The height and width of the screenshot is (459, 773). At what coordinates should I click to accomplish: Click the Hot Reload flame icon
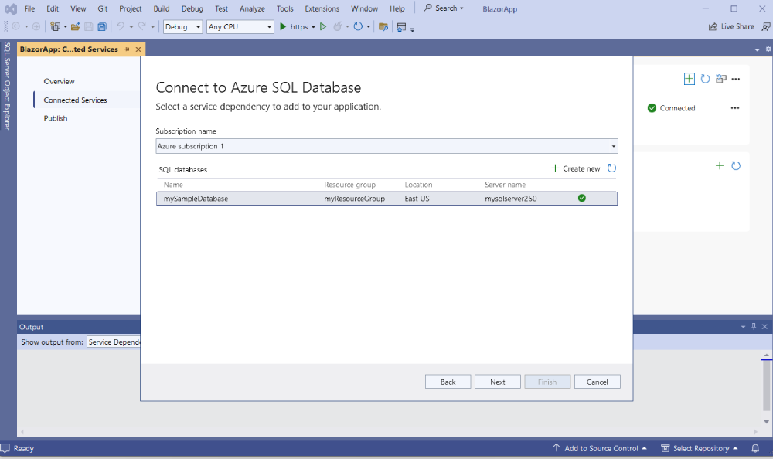337,26
